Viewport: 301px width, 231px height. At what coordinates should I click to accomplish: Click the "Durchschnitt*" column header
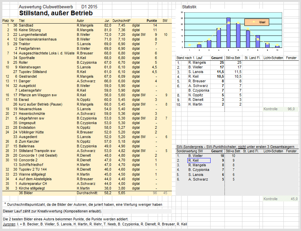pos(122,21)
